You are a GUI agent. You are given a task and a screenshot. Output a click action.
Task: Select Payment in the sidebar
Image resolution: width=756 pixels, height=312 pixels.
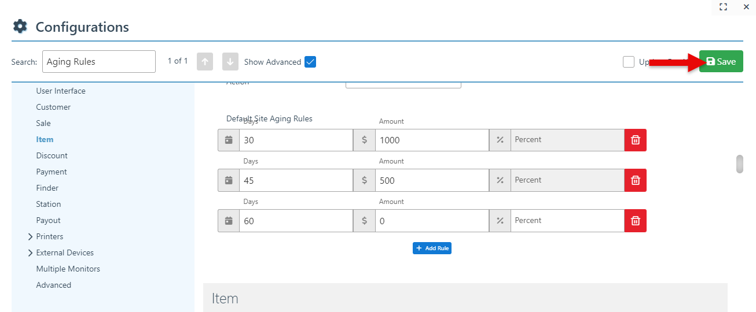(52, 172)
